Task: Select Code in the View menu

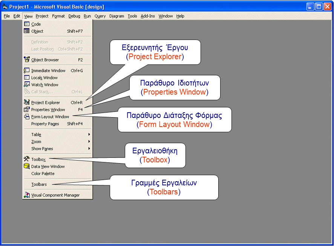Action: tap(58, 24)
